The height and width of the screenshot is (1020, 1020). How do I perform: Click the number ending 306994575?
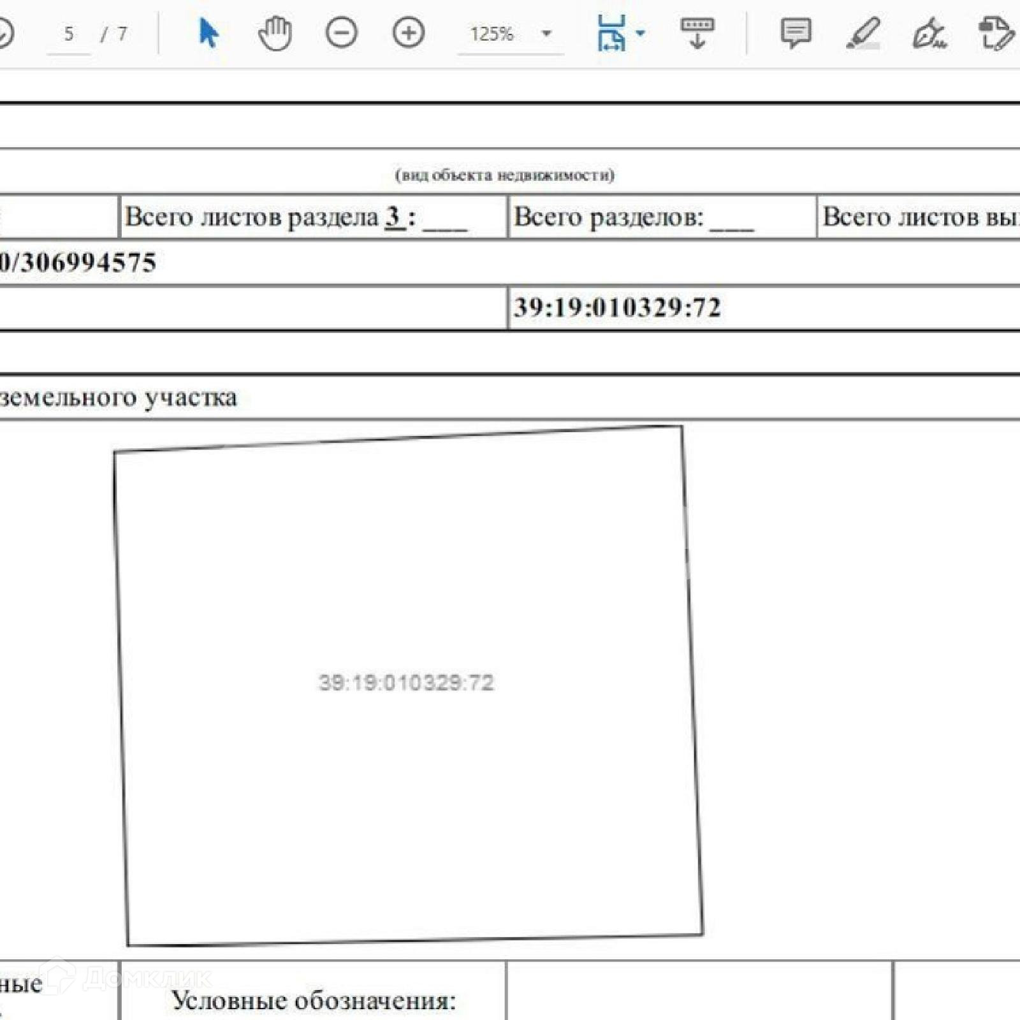point(78,262)
